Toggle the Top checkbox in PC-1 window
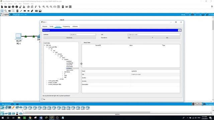The height and width of the screenshot is (120, 214). 42,99
